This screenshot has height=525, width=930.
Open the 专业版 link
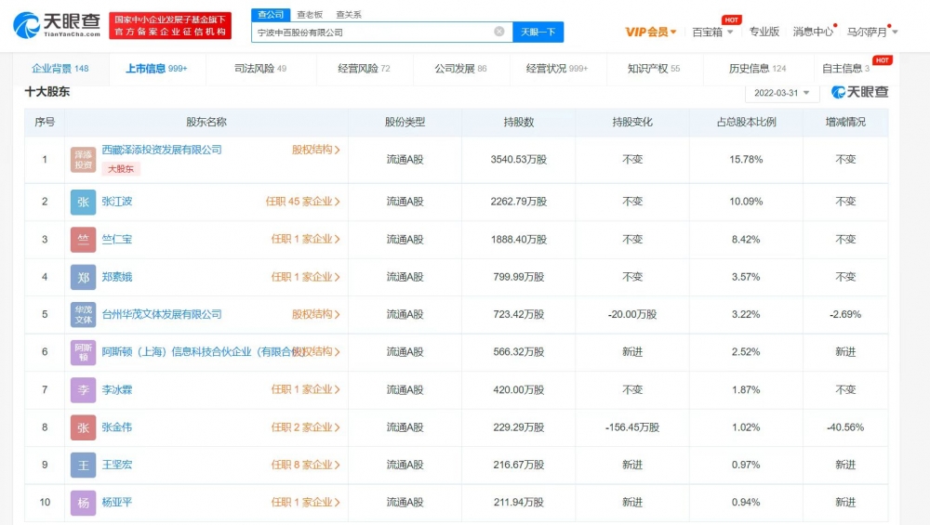pyautogui.click(x=764, y=32)
